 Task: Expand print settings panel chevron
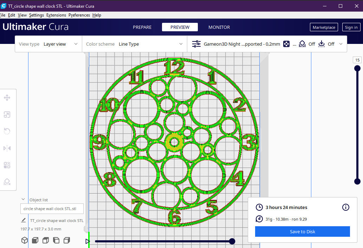point(341,44)
